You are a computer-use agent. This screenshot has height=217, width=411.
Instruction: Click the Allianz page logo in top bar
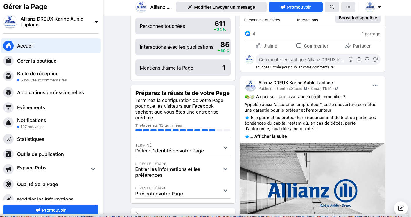pos(141,7)
